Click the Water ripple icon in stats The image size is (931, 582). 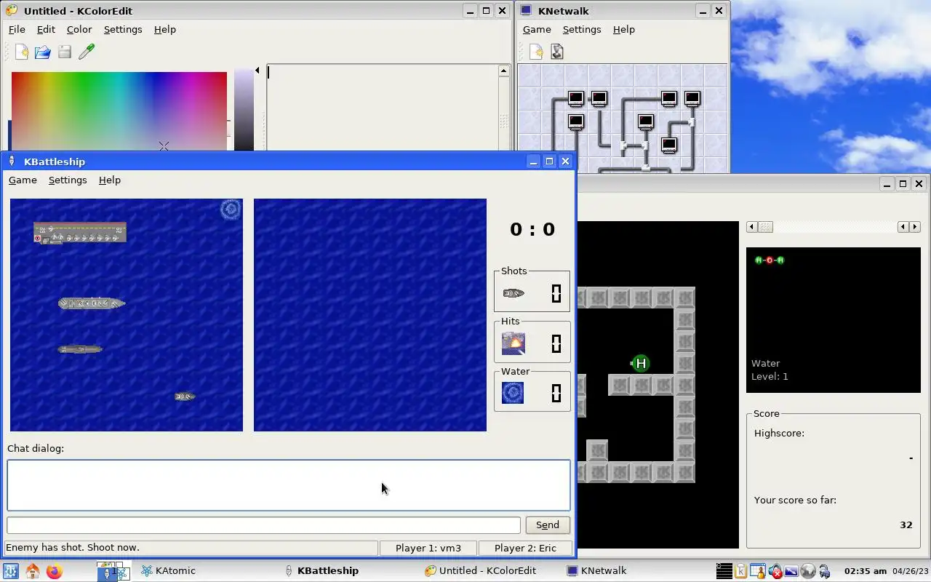pyautogui.click(x=513, y=393)
